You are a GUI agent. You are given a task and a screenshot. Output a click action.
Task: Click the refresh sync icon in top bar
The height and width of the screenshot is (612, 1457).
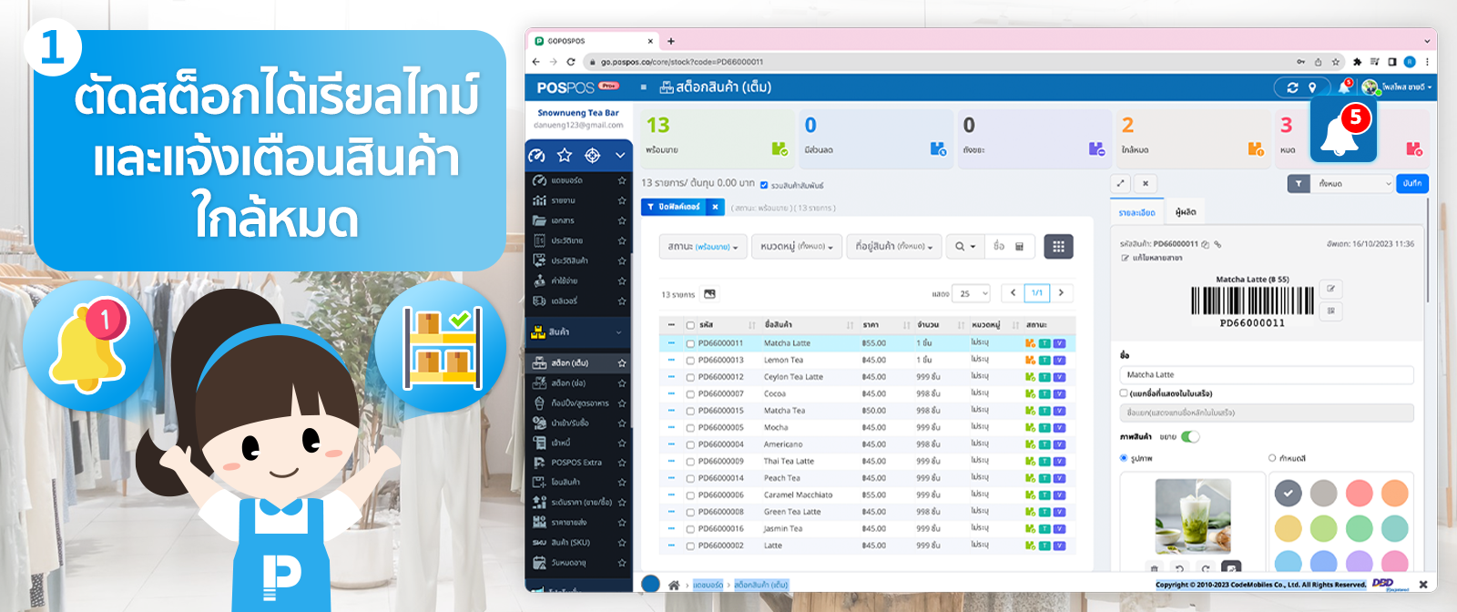(x=1292, y=87)
